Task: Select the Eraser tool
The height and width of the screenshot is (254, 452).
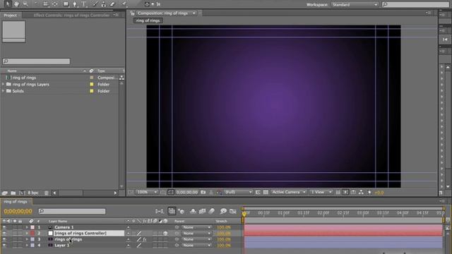Action: click(113, 4)
